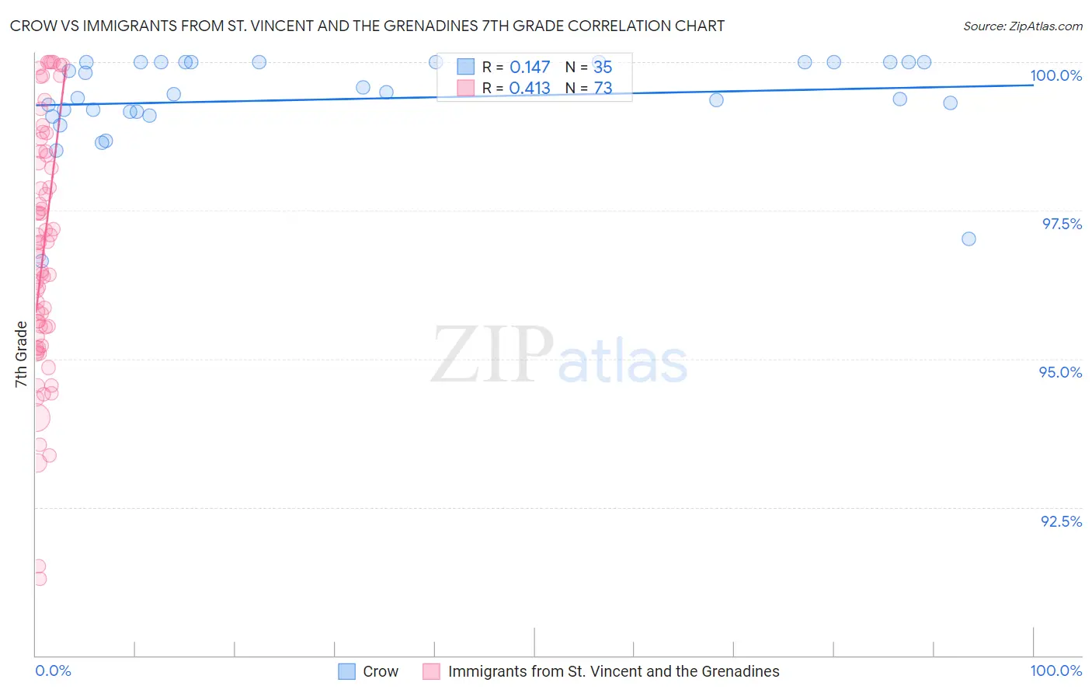This screenshot has height=693, width=1092.
Task: Click the 0.0% x-axis label
Action: (x=53, y=670)
